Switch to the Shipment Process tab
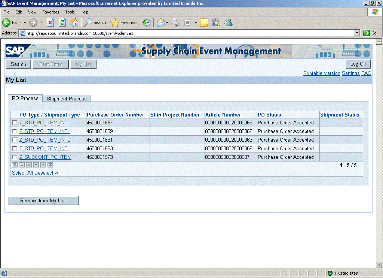383x278 pixels. (x=67, y=99)
